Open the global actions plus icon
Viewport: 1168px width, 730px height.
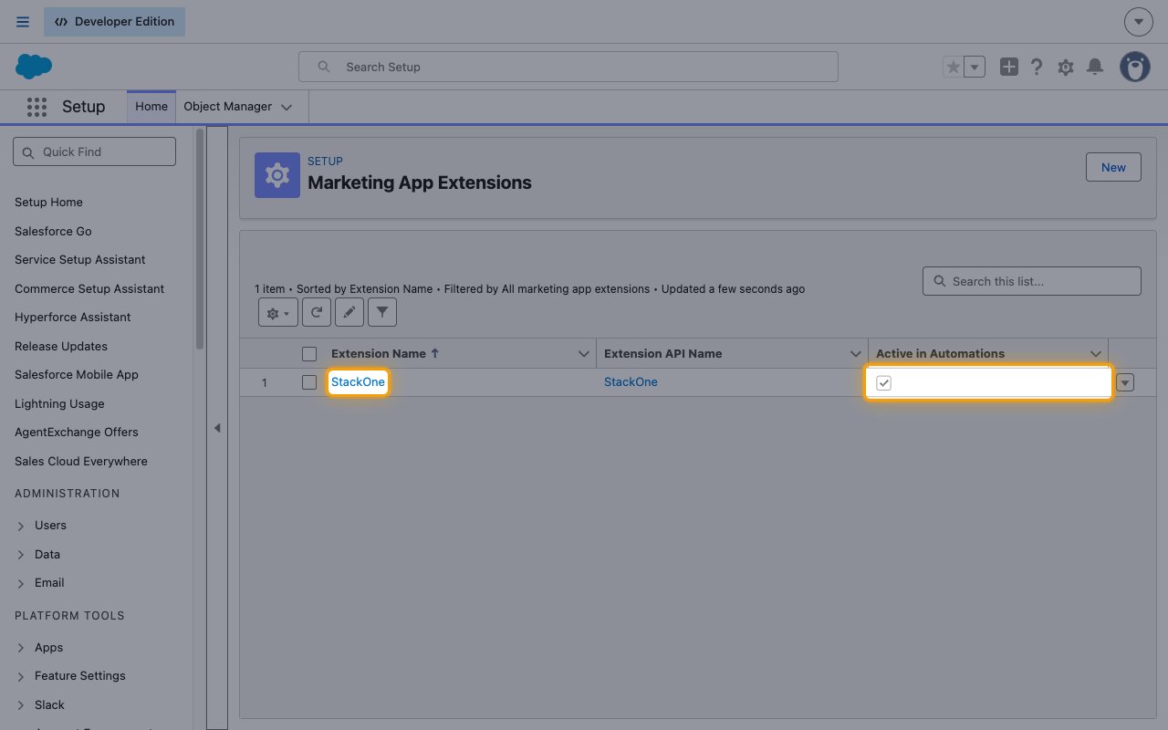coord(1008,67)
